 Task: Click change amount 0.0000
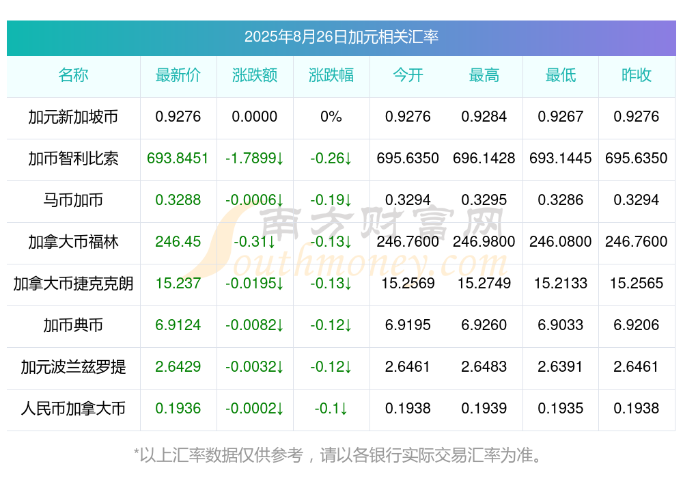tap(254, 117)
